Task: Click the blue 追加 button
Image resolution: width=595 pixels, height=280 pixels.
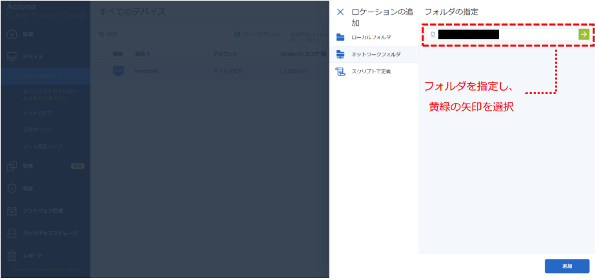Action: click(567, 266)
